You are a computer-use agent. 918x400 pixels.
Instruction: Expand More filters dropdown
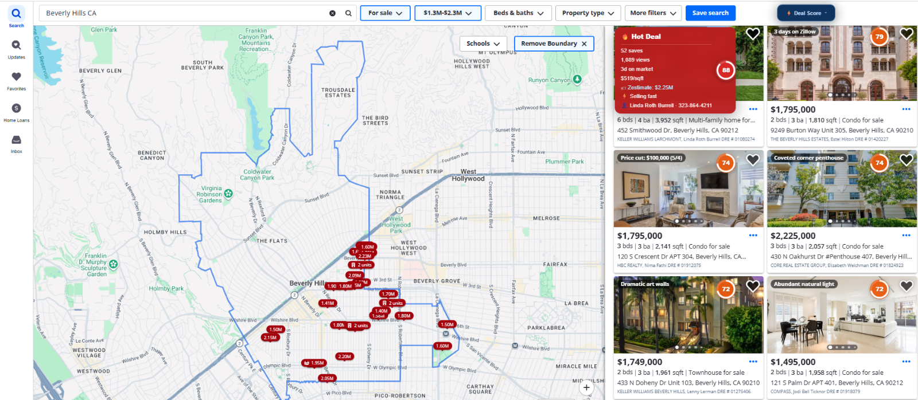click(653, 13)
